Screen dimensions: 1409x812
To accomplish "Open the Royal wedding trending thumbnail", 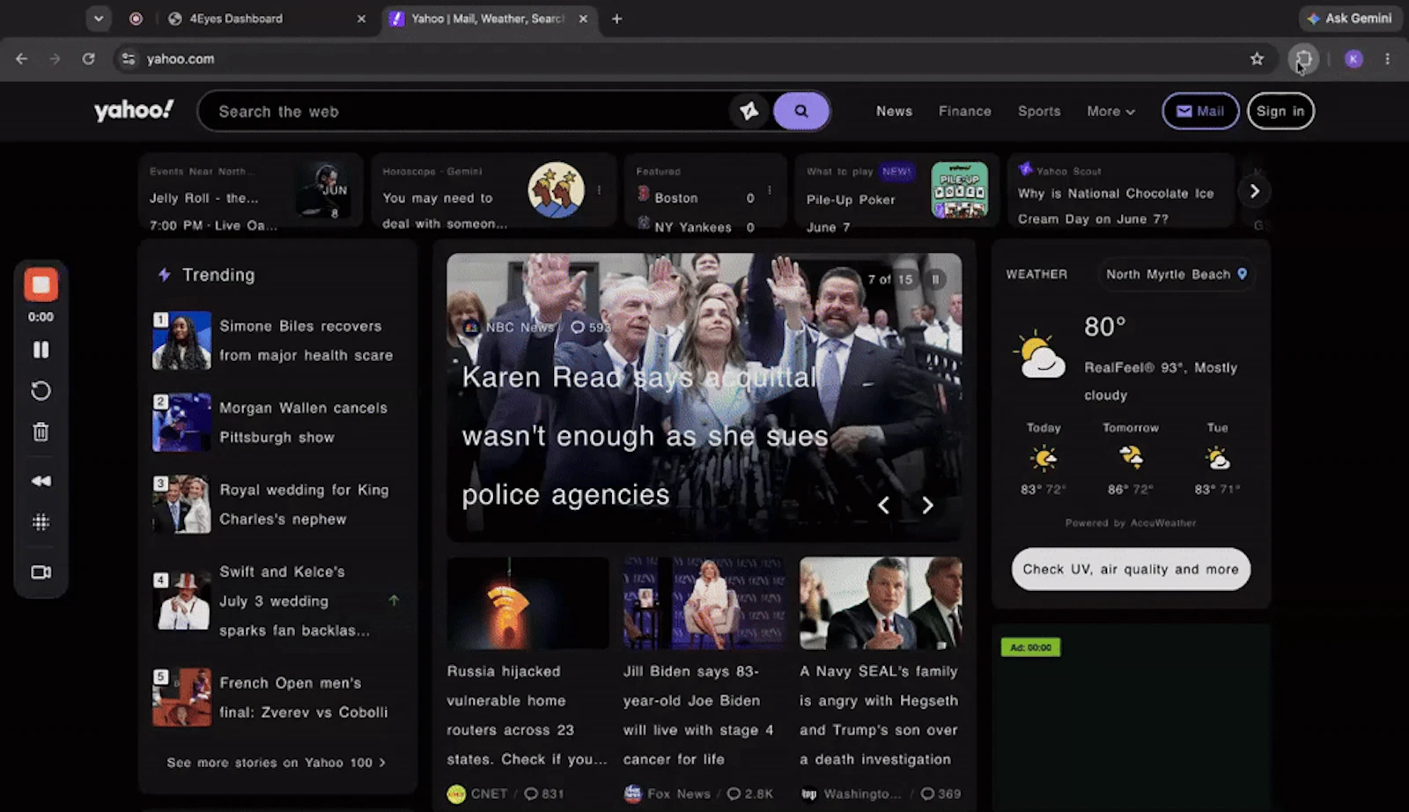I will pyautogui.click(x=181, y=505).
